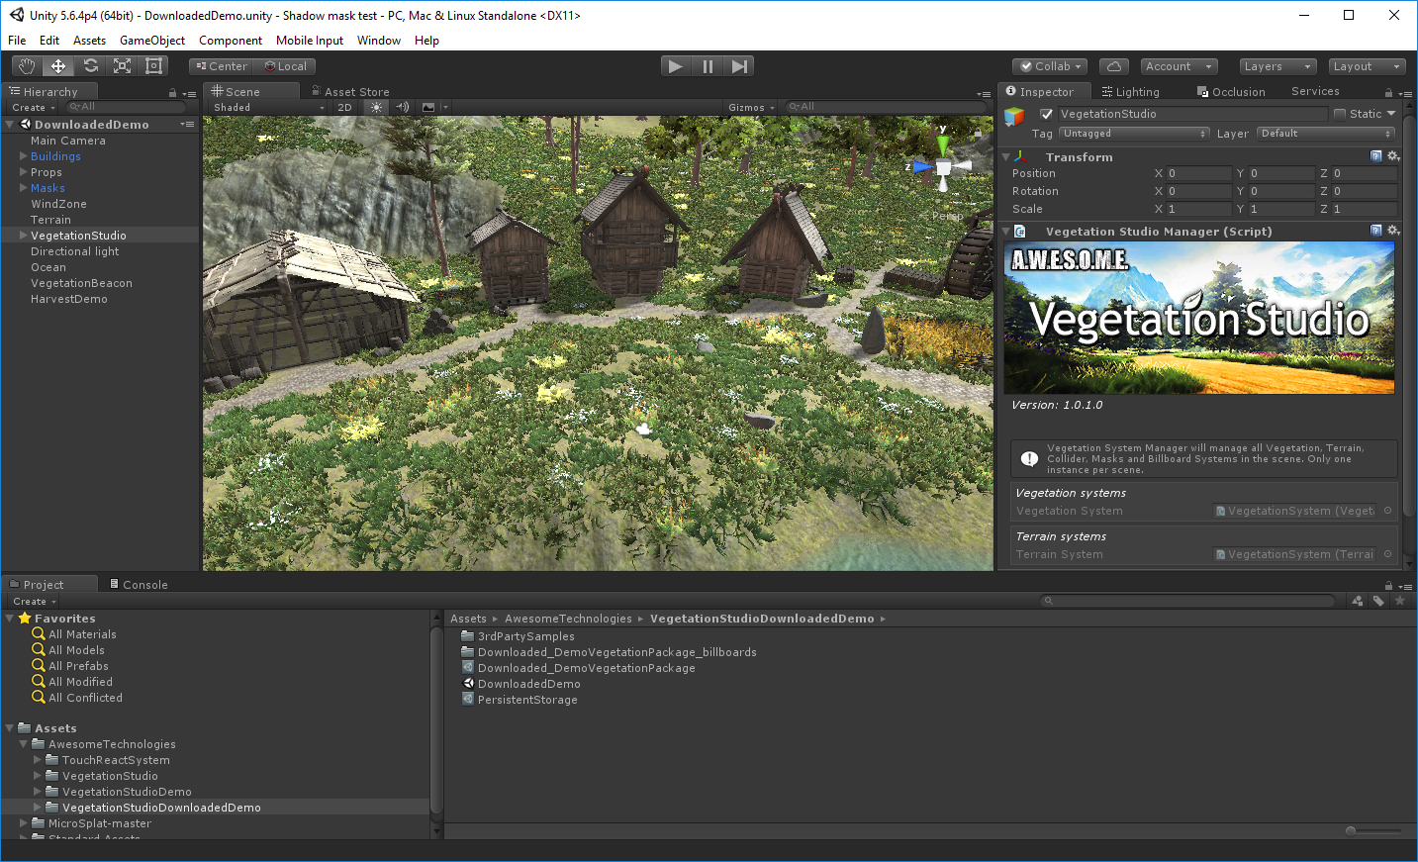Select the Rotate tool
Image resolution: width=1418 pixels, height=862 pixels.
90,66
